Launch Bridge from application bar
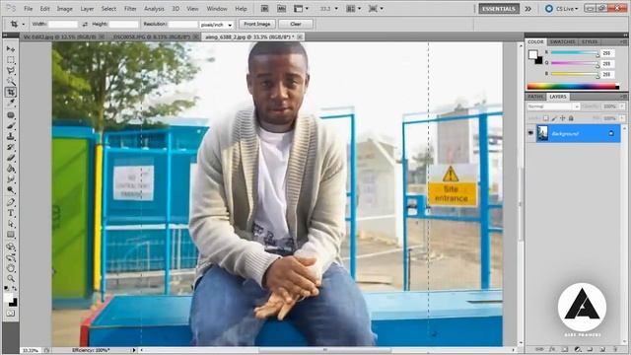Image resolution: width=631 pixels, height=355 pixels. click(x=264, y=9)
